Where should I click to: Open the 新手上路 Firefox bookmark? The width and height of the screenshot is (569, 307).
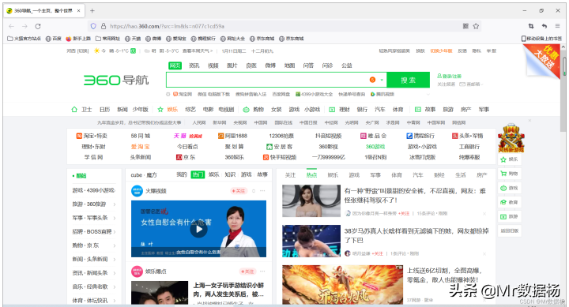78,39
